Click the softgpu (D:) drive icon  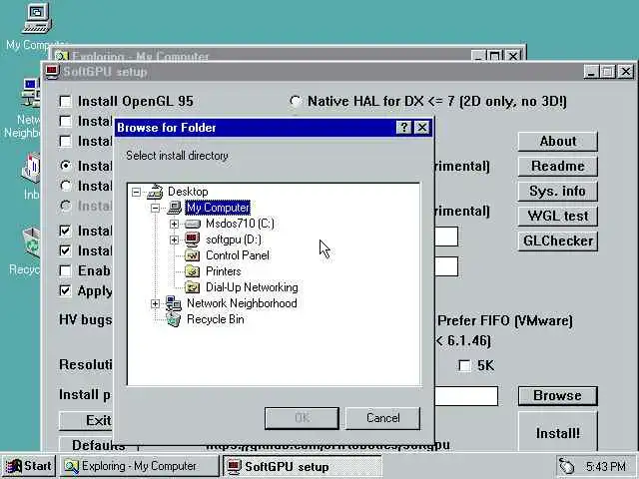coord(193,239)
